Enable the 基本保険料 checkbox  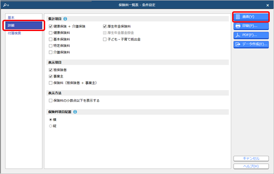pyautogui.click(x=50, y=40)
